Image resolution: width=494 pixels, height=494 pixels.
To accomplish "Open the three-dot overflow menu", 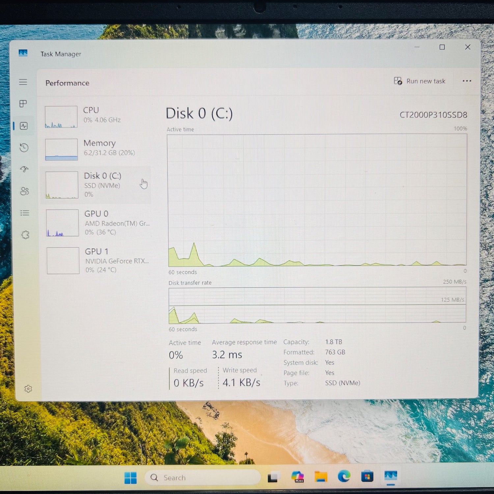I will click(467, 81).
